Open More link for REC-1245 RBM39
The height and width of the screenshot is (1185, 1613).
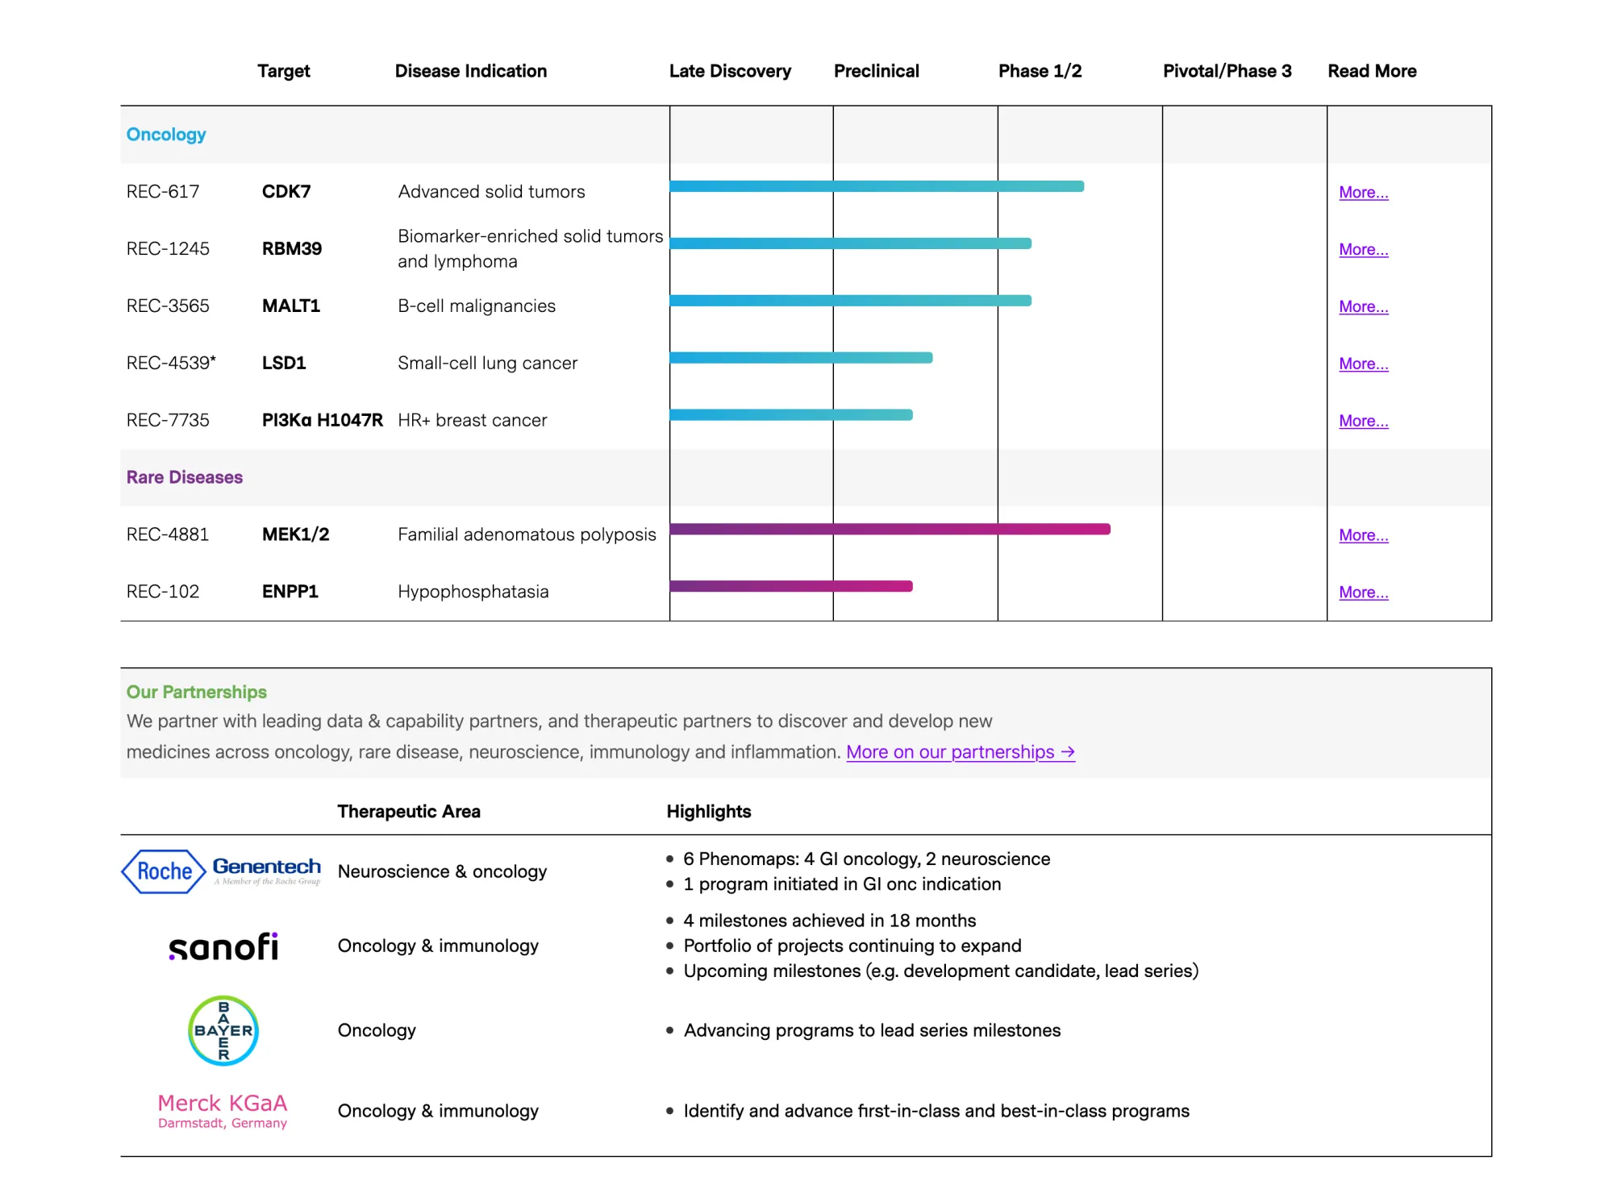[1363, 250]
